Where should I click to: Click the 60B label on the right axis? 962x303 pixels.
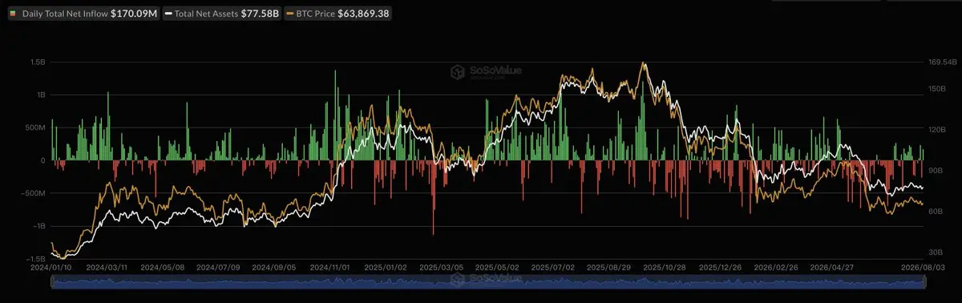(x=936, y=211)
